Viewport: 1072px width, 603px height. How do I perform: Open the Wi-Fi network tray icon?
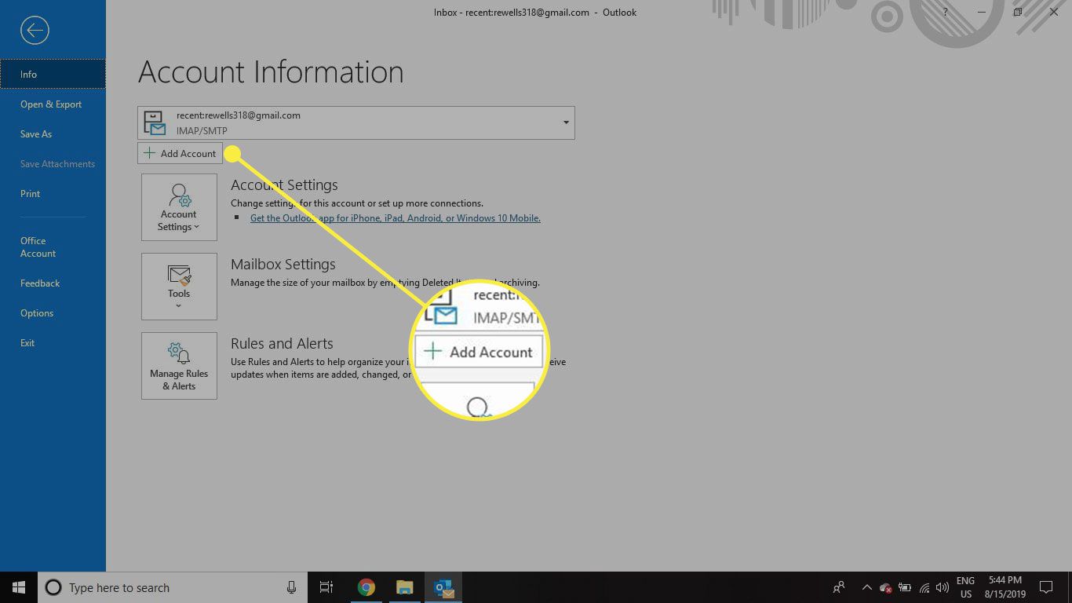[x=924, y=587]
